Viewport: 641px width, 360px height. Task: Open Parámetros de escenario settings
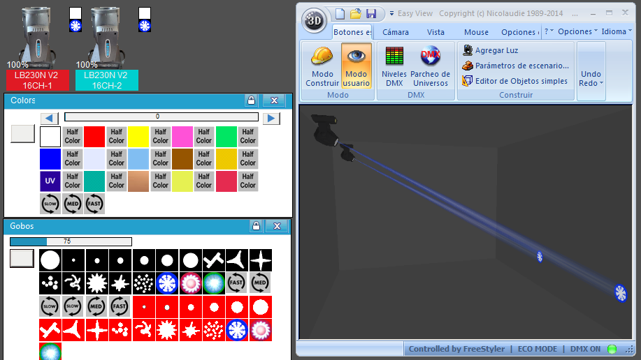(x=515, y=66)
